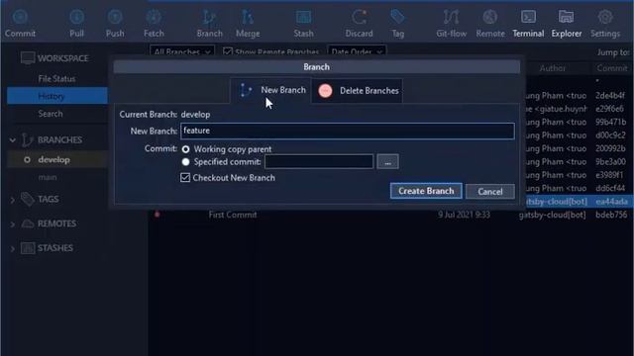634x356 pixels.
Task: Click the Branch toolbar icon
Action: (x=209, y=17)
